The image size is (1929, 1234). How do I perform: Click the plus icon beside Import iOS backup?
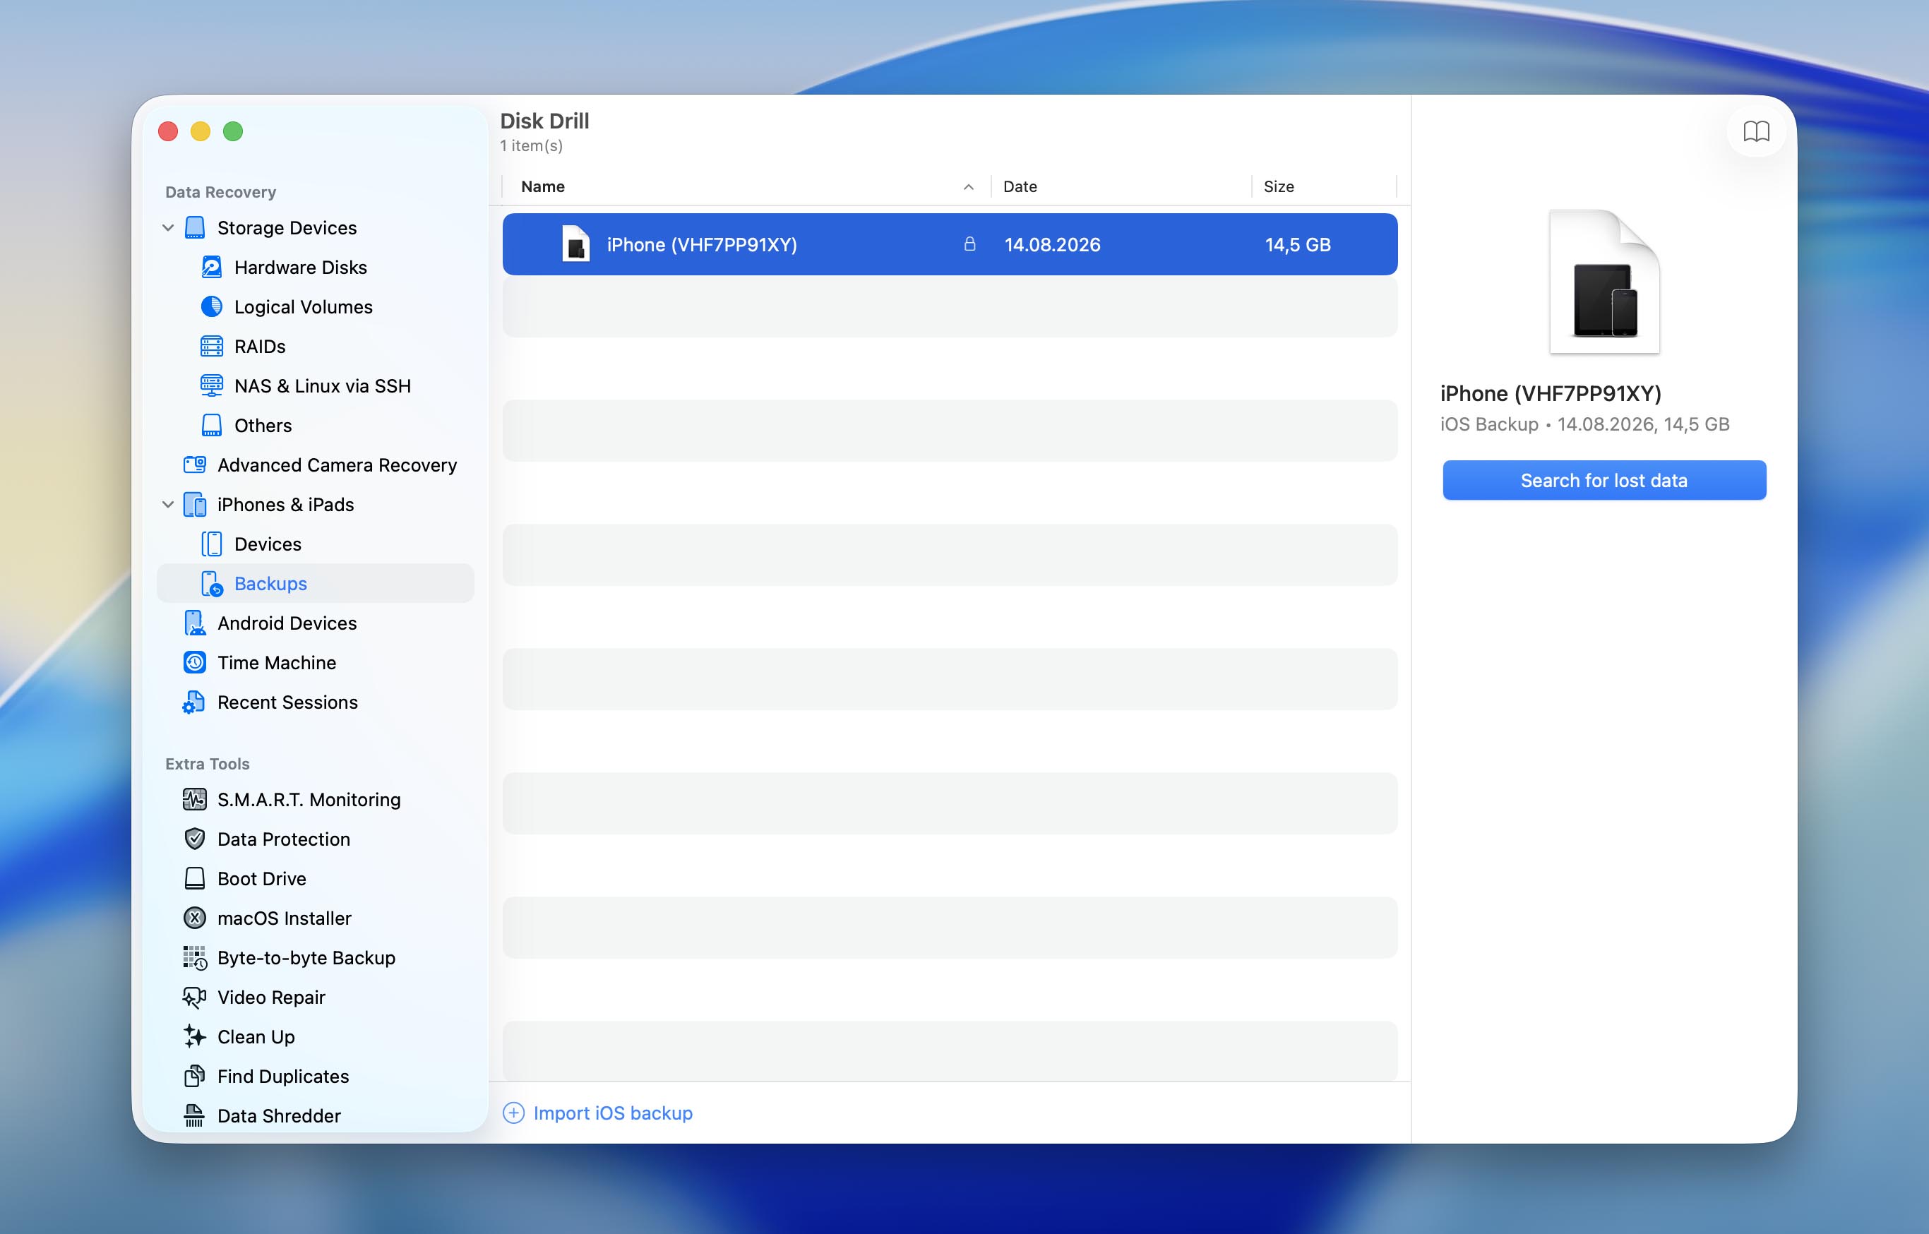click(x=514, y=1112)
